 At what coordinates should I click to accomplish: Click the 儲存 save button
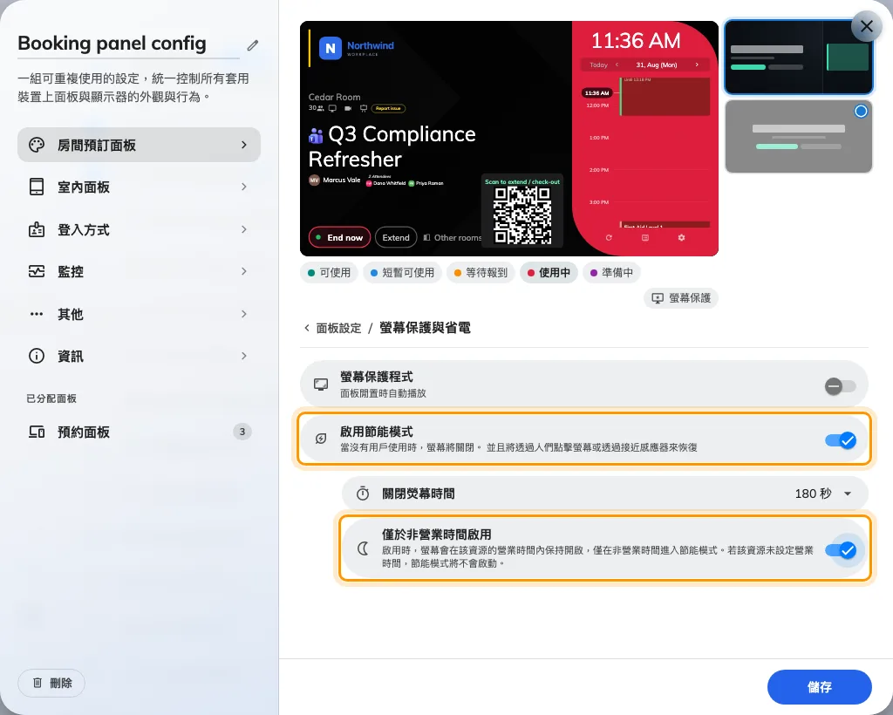pos(820,687)
